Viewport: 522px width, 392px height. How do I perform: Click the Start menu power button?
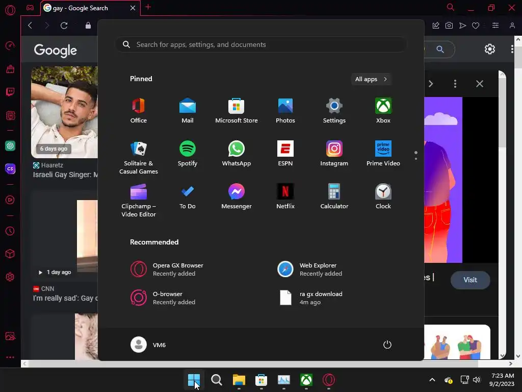click(387, 345)
